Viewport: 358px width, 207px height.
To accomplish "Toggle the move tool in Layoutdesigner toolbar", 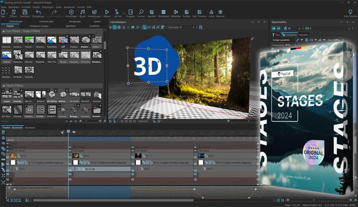I will click(x=110, y=27).
